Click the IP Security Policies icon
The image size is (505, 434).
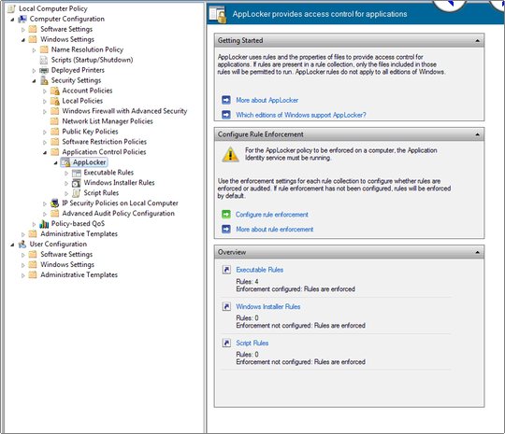[x=55, y=203]
